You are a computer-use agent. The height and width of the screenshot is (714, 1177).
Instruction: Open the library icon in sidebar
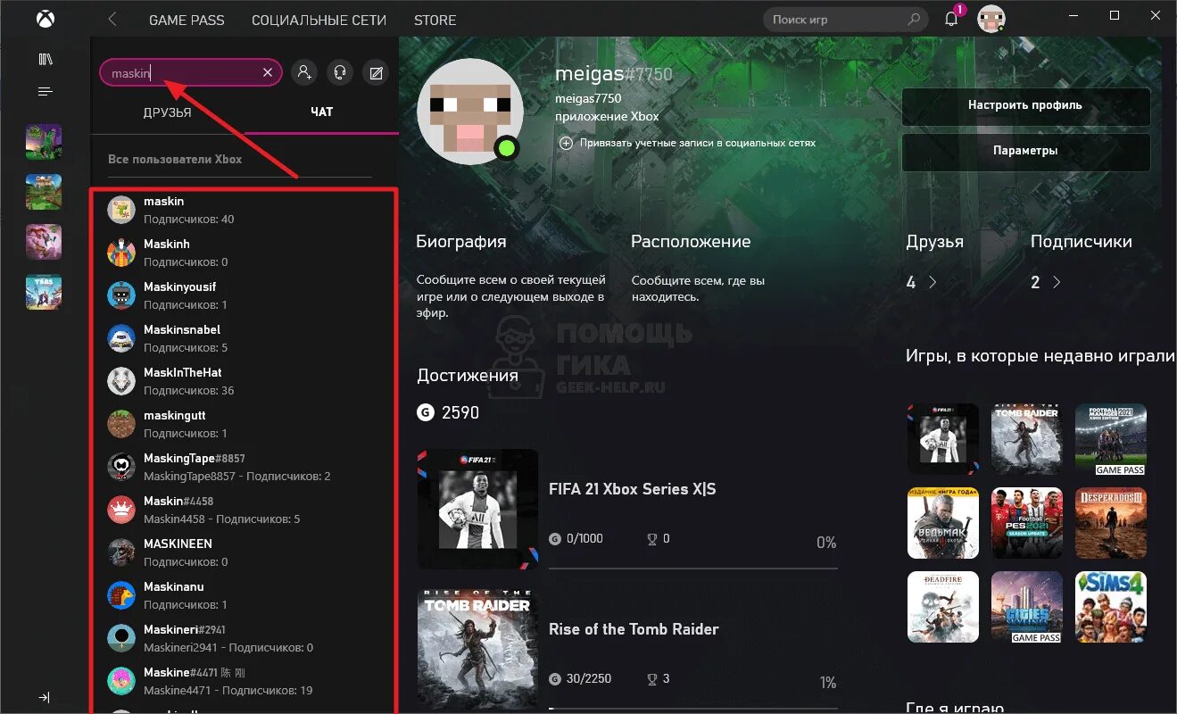[x=45, y=59]
